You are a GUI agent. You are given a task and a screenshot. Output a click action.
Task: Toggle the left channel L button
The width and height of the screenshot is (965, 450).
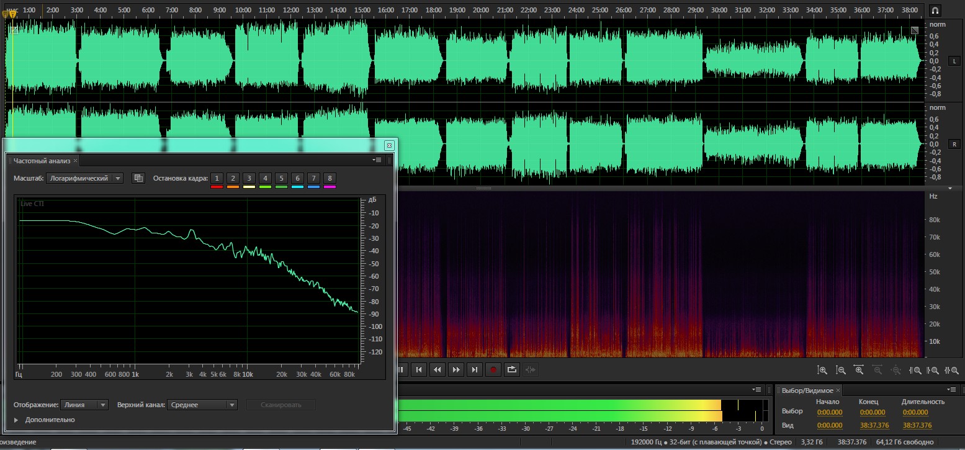954,61
